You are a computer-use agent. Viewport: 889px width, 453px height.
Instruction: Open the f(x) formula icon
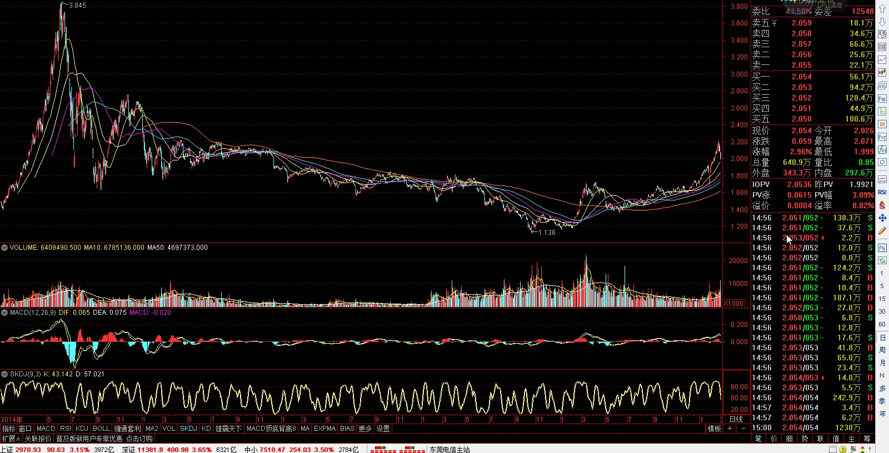point(882,149)
